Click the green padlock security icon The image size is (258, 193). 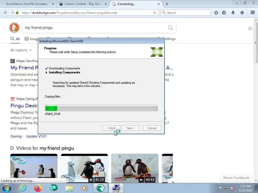17,13
